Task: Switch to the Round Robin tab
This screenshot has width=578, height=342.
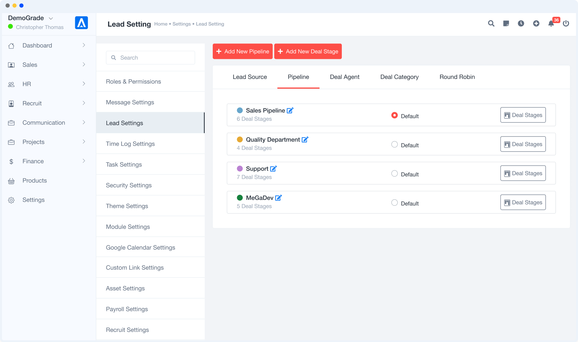Action: pos(457,77)
